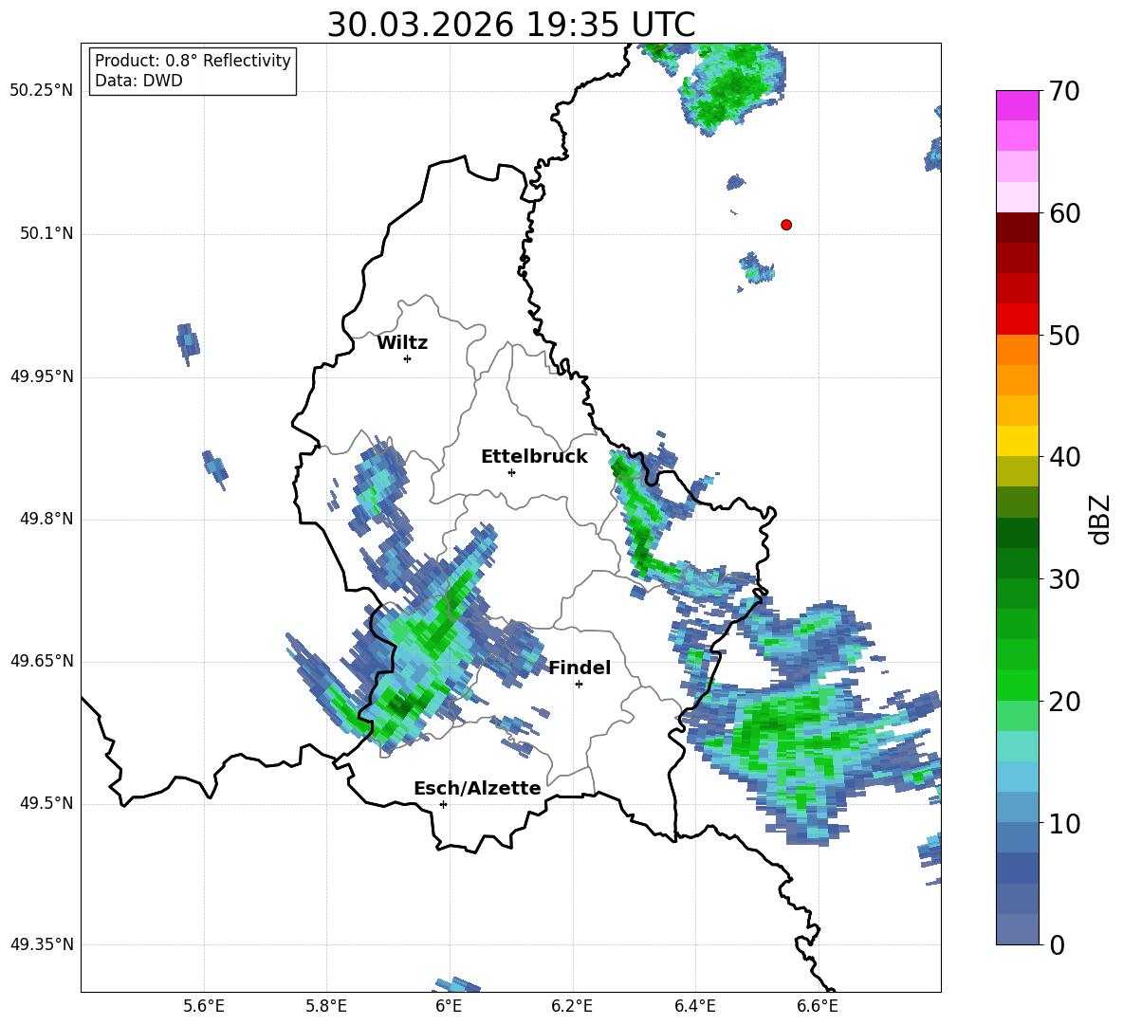Click the 49.95°N latitude label
Image resolution: width=1123 pixels, height=1025 pixels.
pyautogui.click(x=42, y=376)
